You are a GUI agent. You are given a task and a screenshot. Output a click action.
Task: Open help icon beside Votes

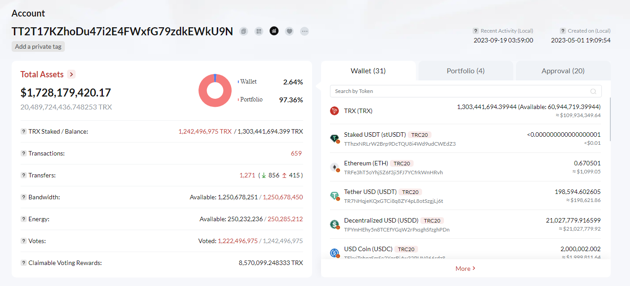click(23, 241)
